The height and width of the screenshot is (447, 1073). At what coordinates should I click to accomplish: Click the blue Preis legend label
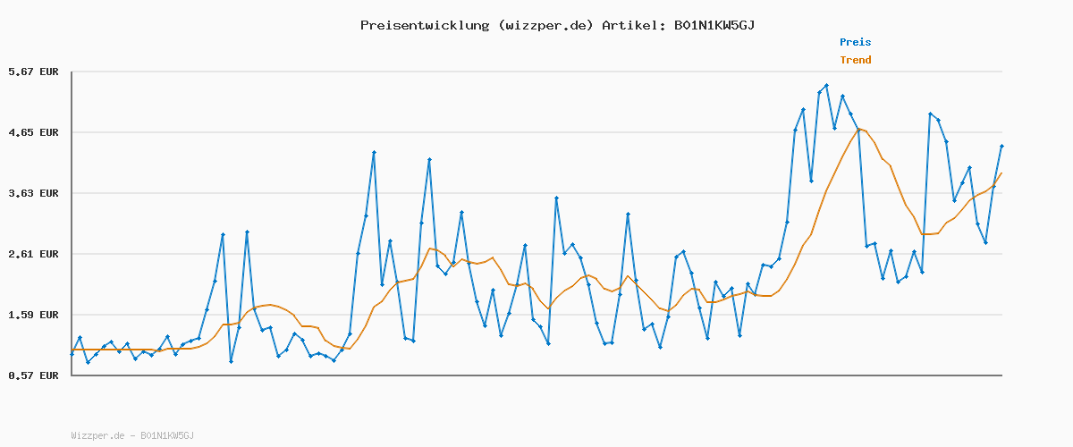[855, 42]
